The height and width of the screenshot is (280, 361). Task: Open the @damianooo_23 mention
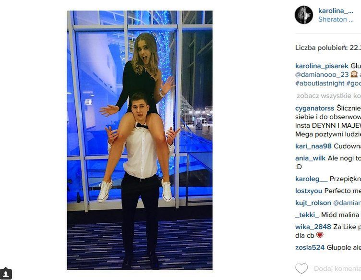pyautogui.click(x=322, y=74)
